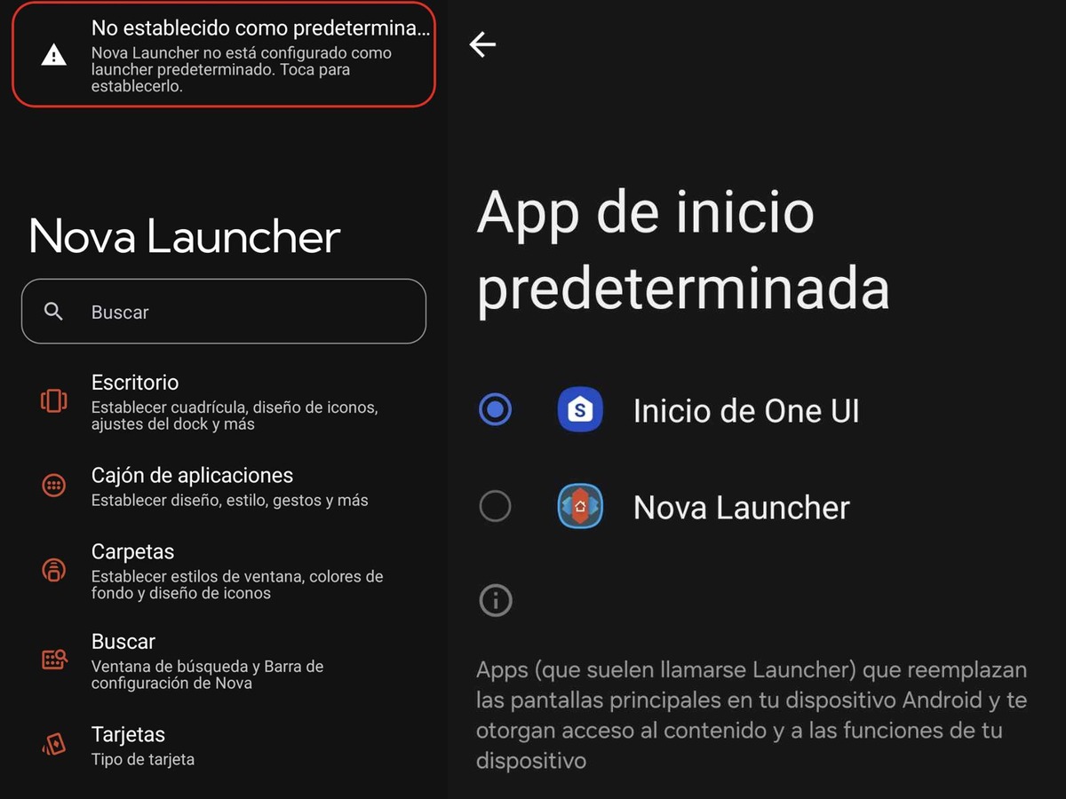Click the magnifier icon in the search box
Viewport: 1066px width, 799px height.
click(x=54, y=312)
